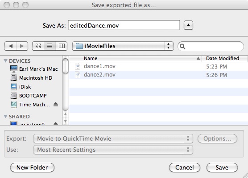The image size is (248, 178).
Task: Switch to column view
Action: (x=62, y=46)
